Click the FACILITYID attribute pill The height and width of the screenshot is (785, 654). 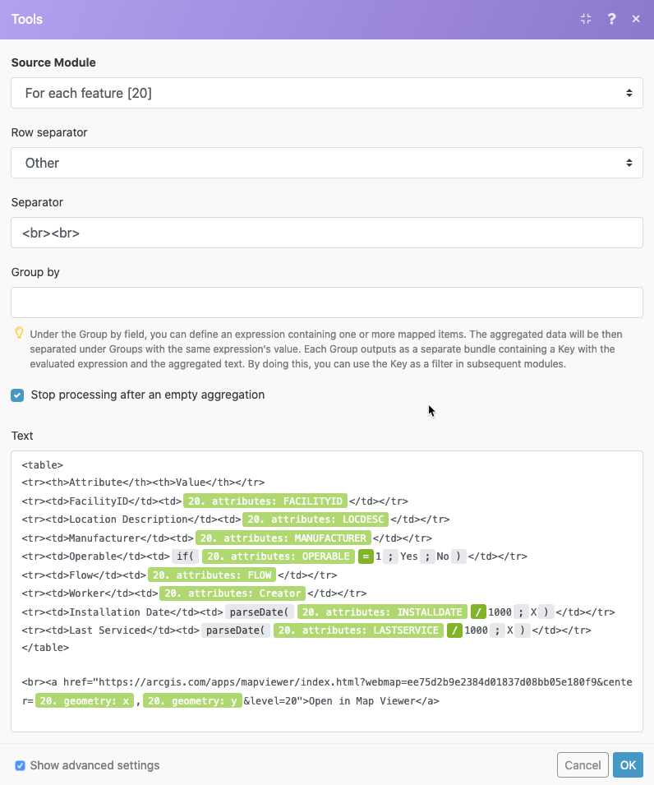click(265, 501)
